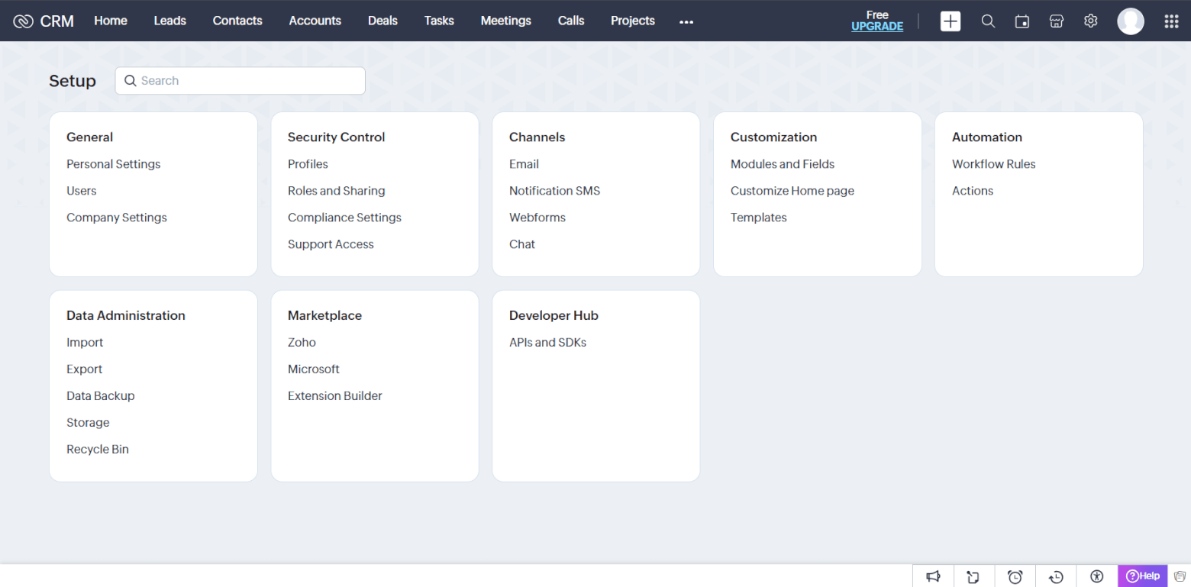Click the UPGRADE link
Viewport: 1191px width, 587px height.
877,26
